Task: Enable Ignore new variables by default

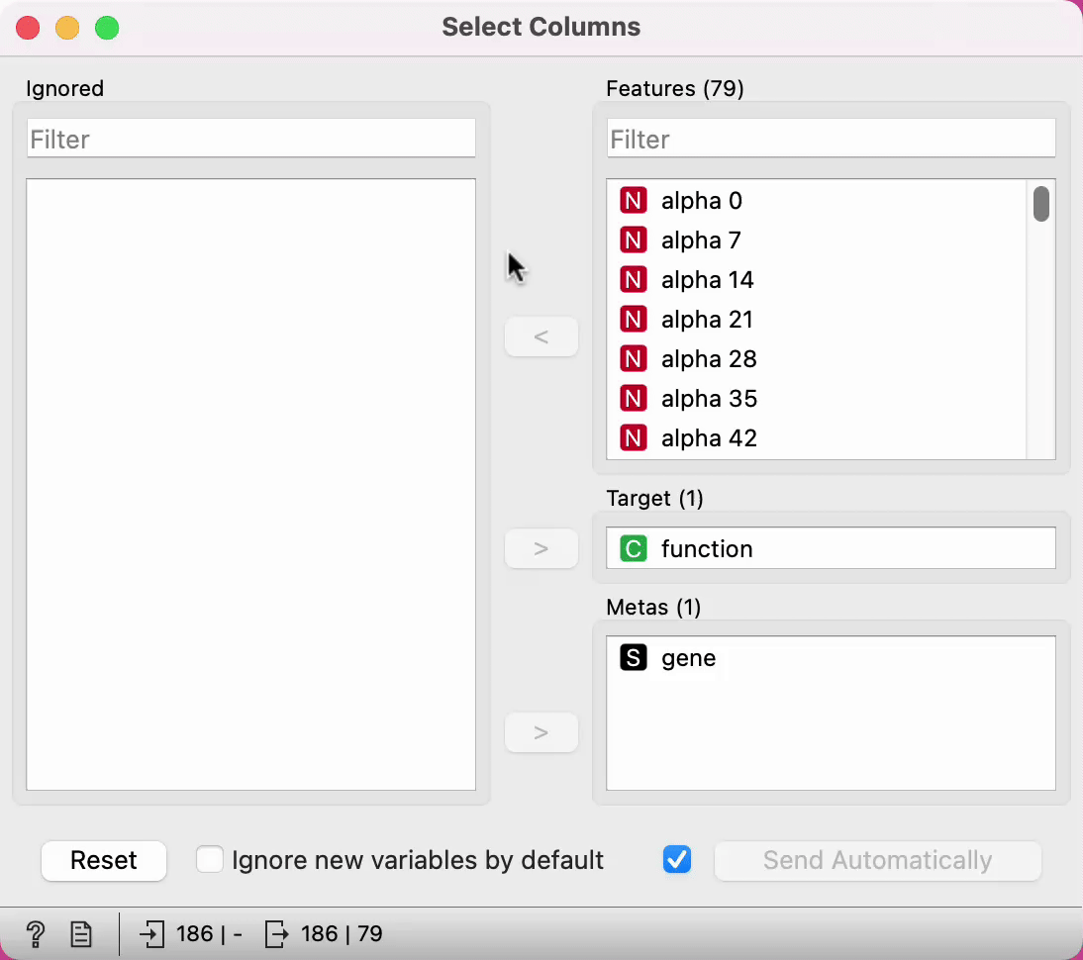Action: pos(210,860)
